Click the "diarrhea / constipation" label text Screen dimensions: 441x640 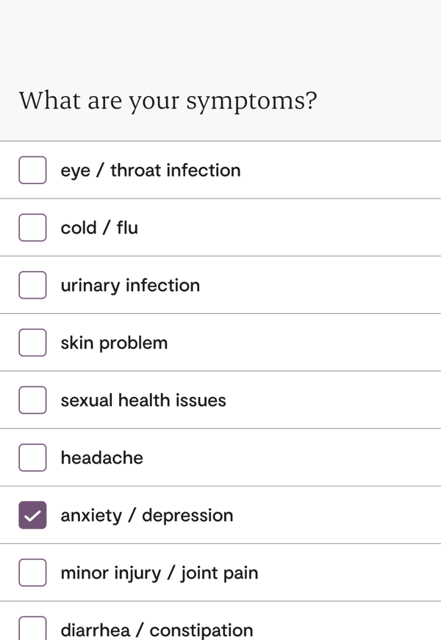point(157,630)
